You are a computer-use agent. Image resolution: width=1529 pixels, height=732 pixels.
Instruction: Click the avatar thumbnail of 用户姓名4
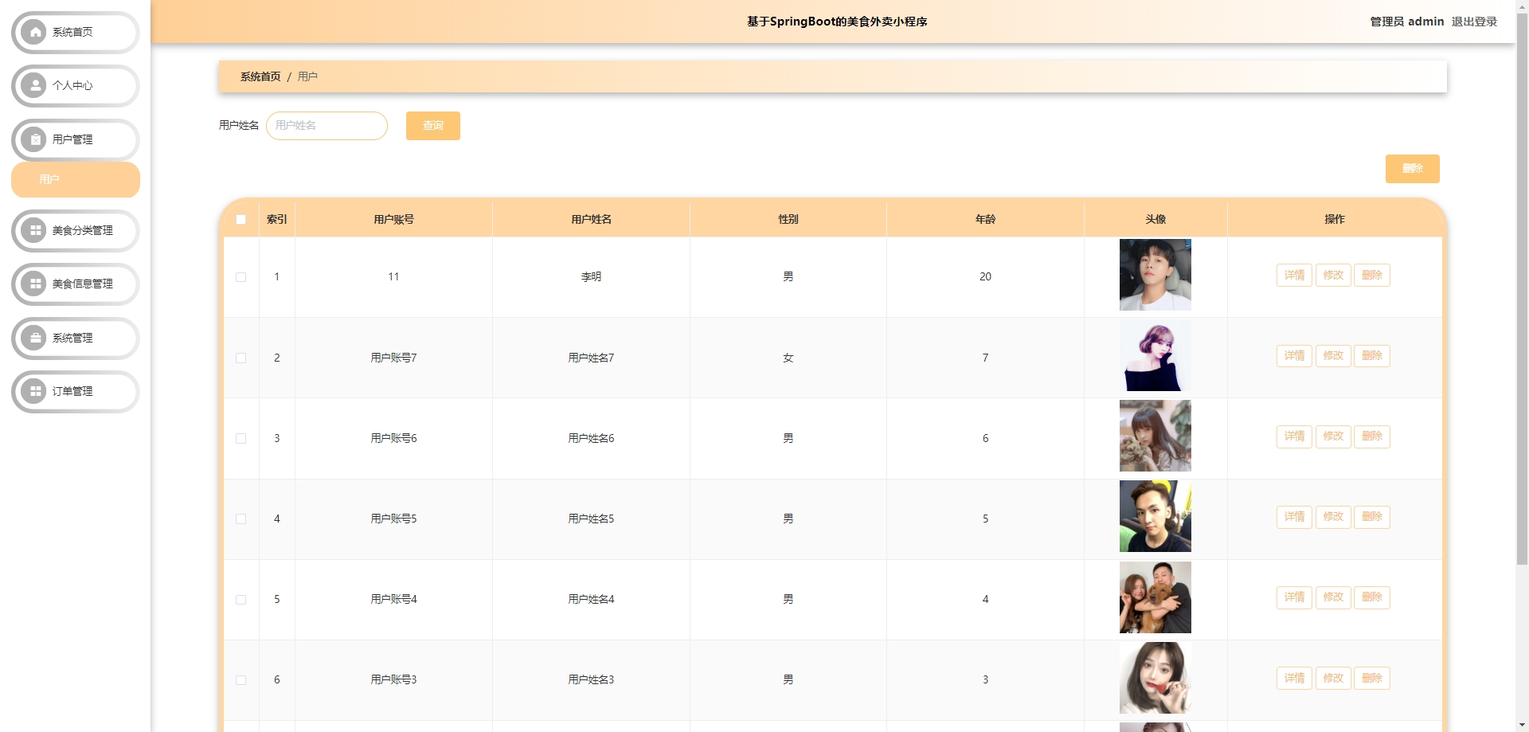coord(1156,597)
